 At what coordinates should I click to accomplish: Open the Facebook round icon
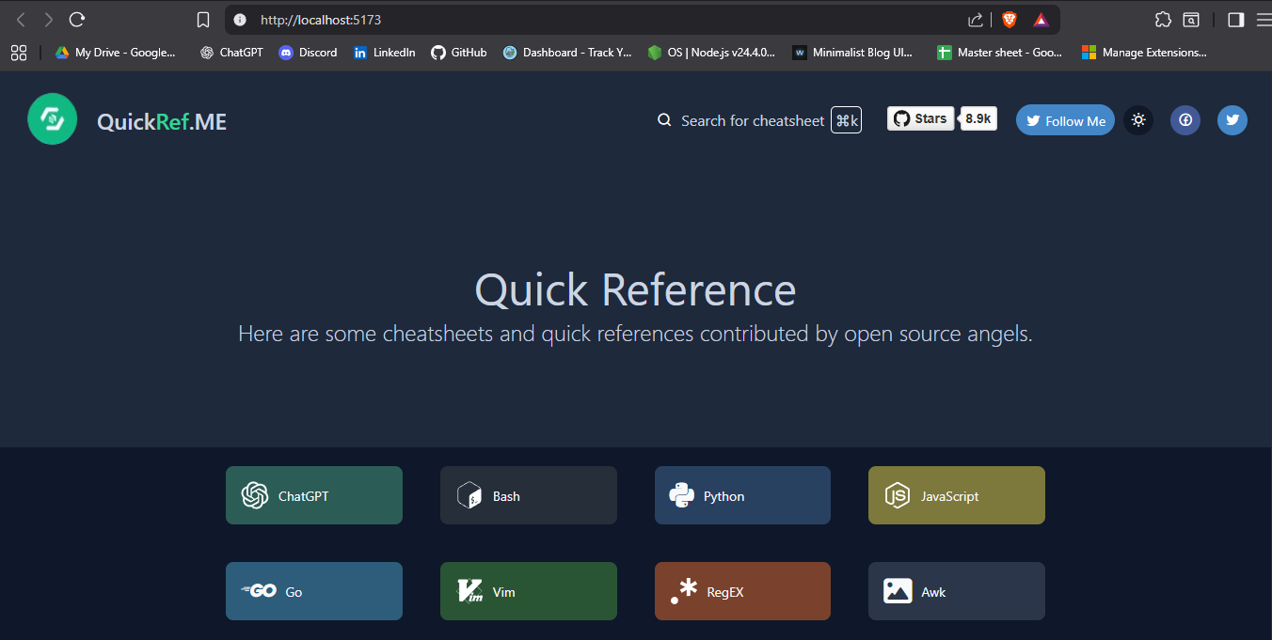coord(1185,120)
